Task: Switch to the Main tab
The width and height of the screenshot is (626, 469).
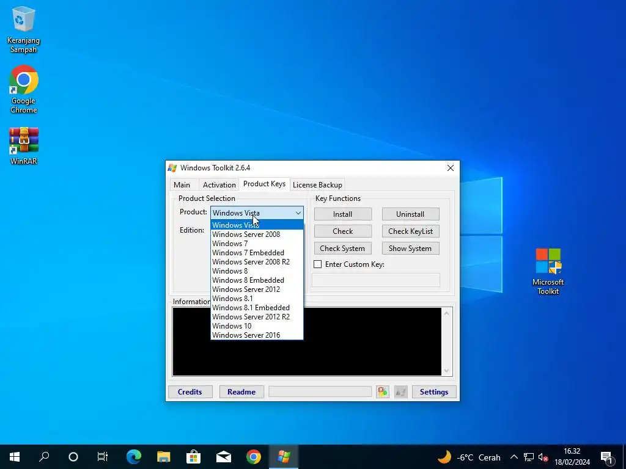Action: pos(182,184)
